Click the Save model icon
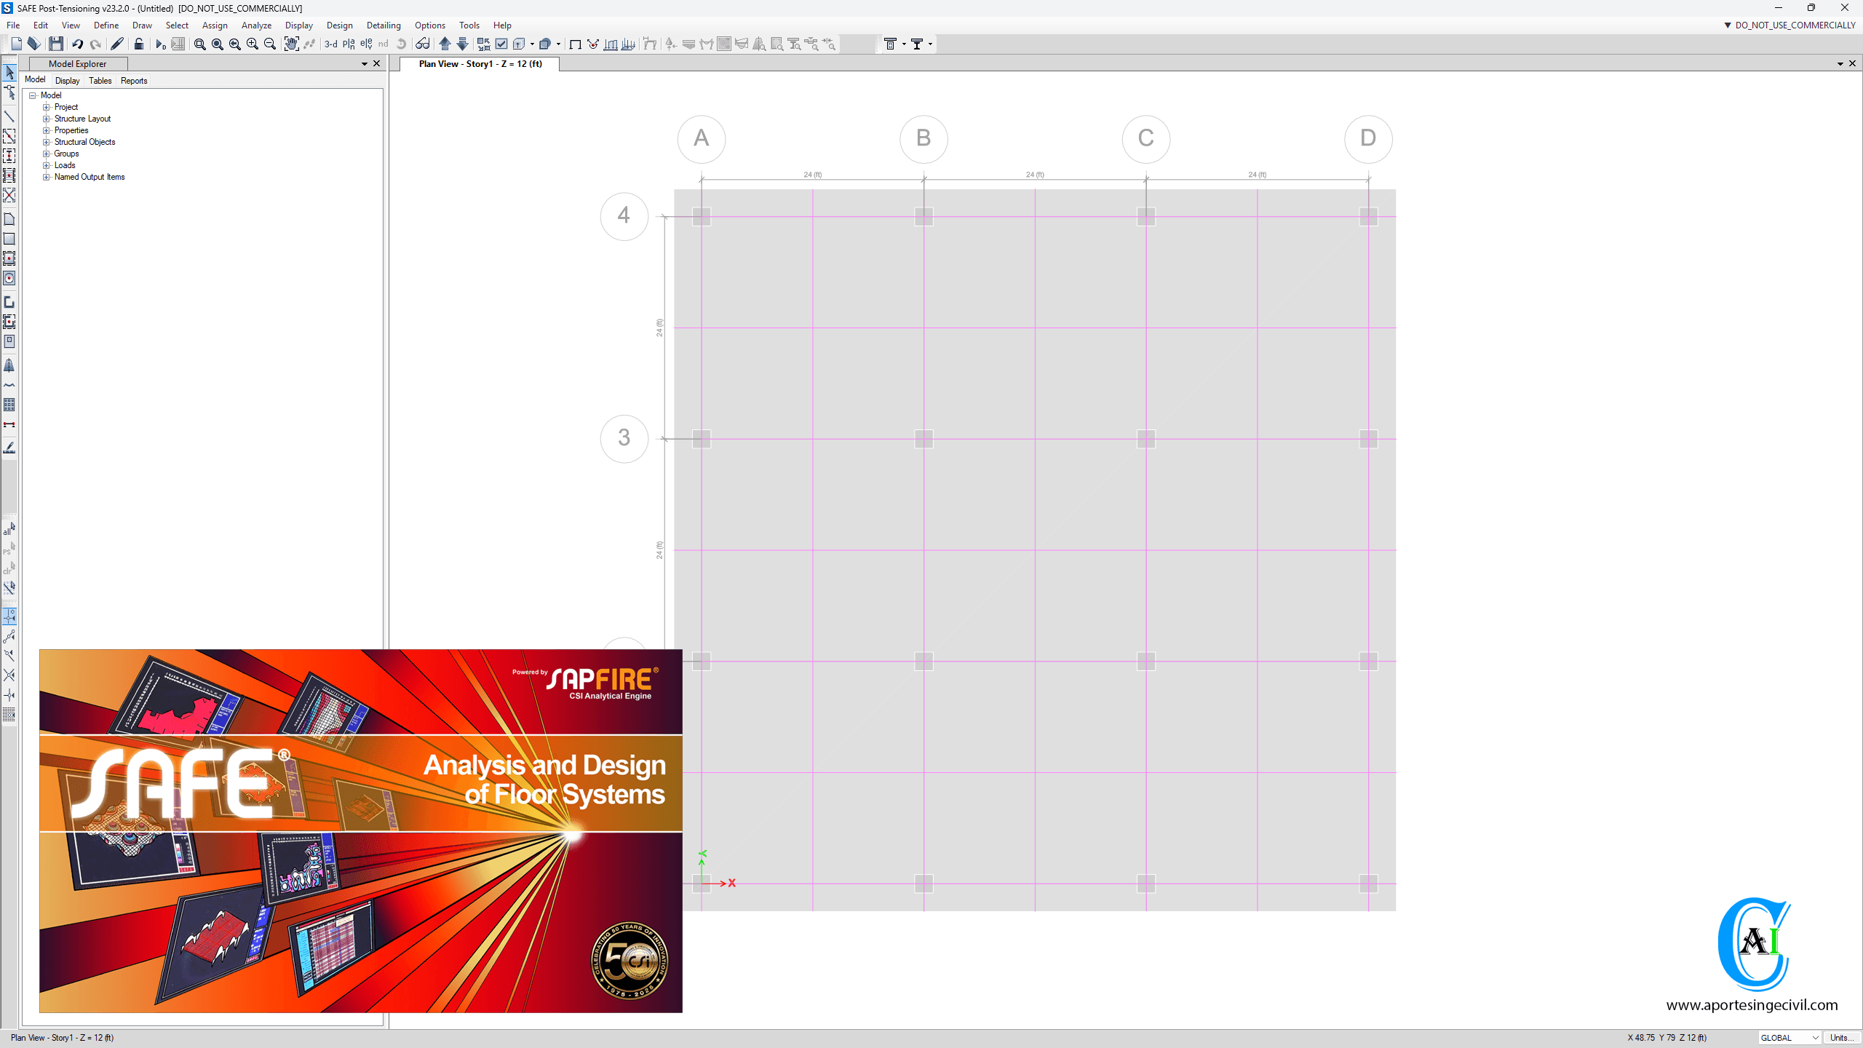1863x1048 pixels. coord(56,44)
